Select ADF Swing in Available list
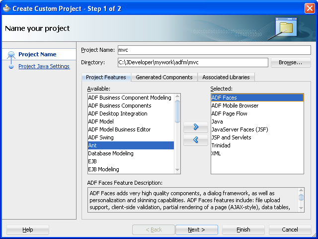 (131, 137)
